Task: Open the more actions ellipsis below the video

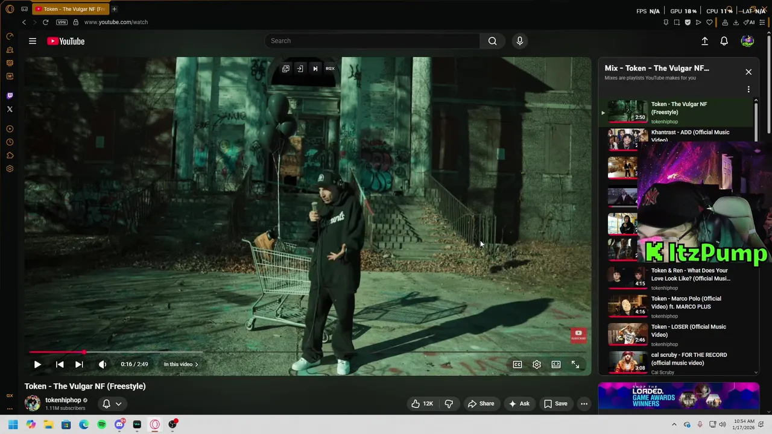Action: [584, 404]
